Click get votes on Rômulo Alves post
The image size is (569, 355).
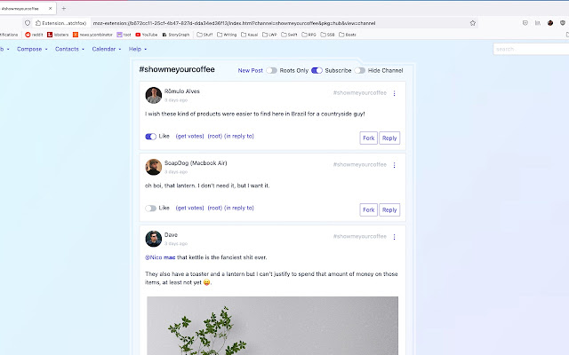click(189, 136)
